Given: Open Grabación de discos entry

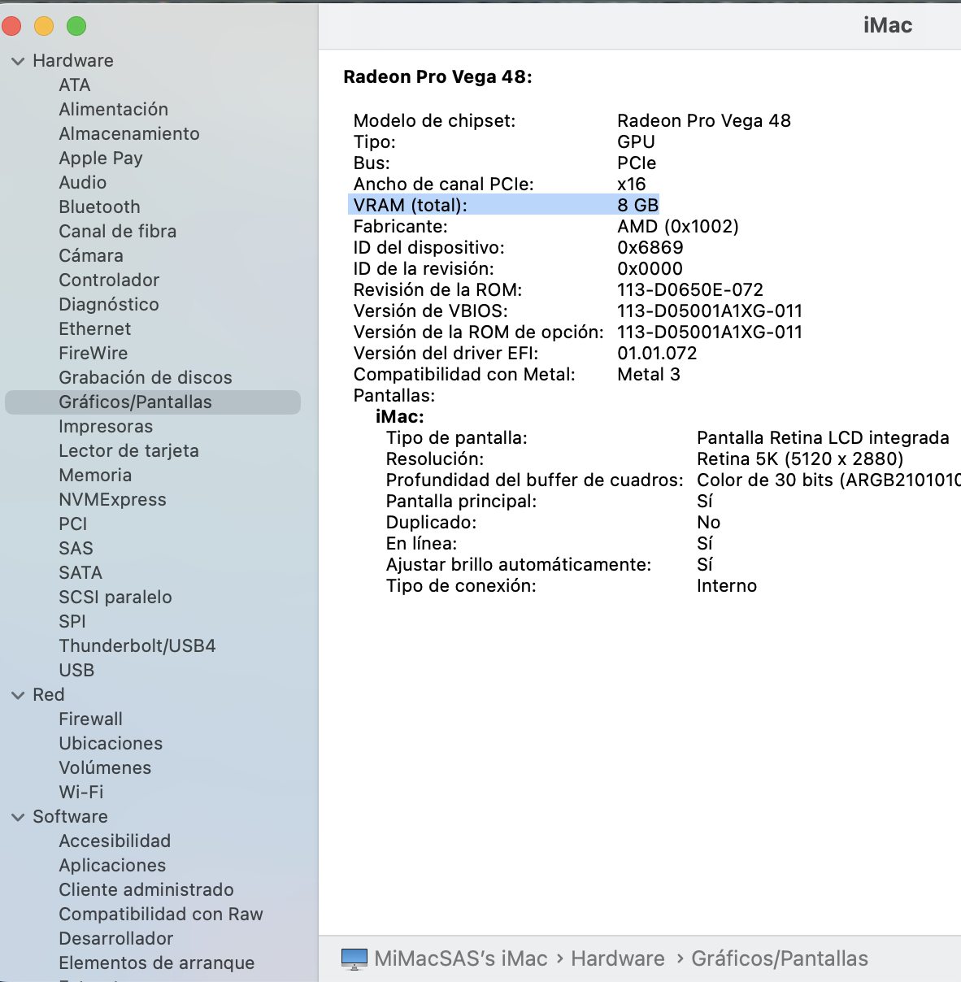Looking at the screenshot, I should click(x=146, y=377).
